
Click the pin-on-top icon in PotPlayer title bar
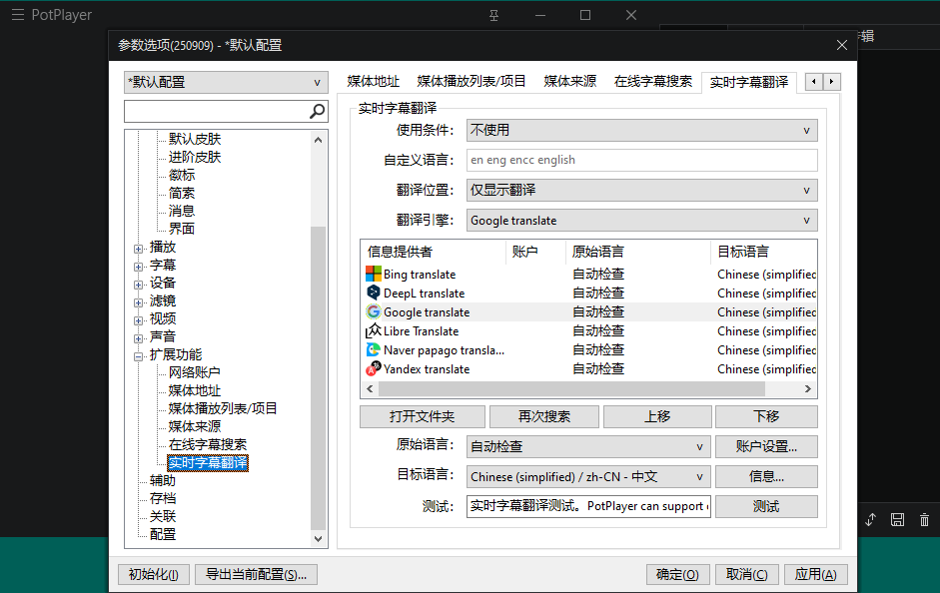(494, 15)
